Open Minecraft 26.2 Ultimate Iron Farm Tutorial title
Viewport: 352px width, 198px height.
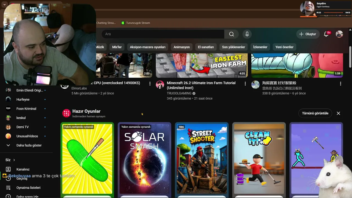click(x=201, y=85)
